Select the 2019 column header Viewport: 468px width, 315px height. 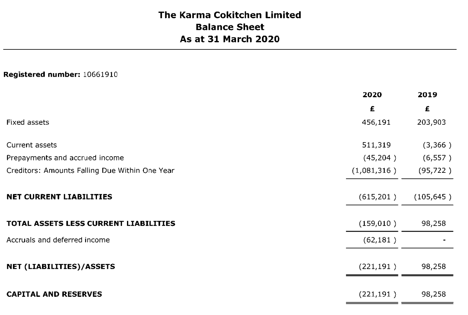coord(427,95)
